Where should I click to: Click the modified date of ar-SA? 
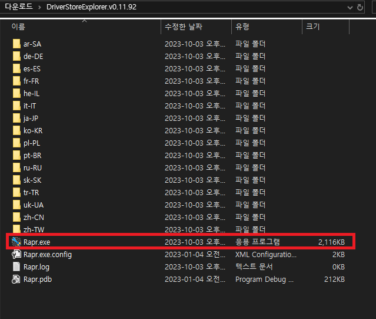195,44
